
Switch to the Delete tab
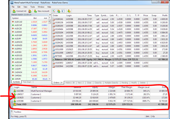(143, 83)
